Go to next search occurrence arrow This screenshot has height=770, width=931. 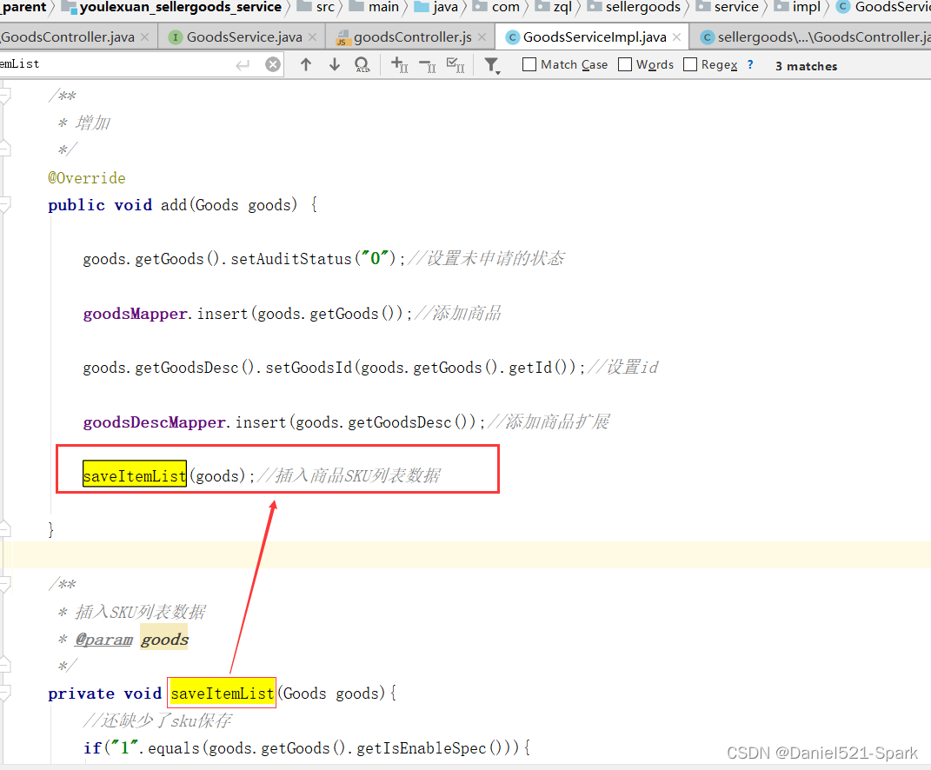[x=335, y=64]
